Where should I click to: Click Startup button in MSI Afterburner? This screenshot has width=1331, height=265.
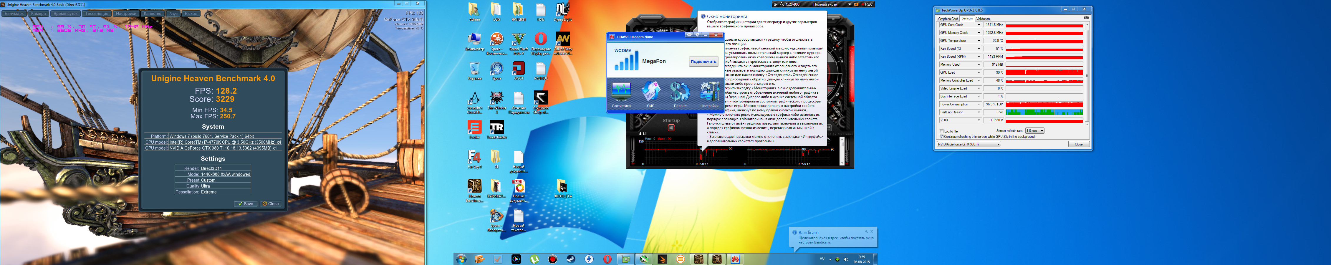pyautogui.click(x=671, y=127)
